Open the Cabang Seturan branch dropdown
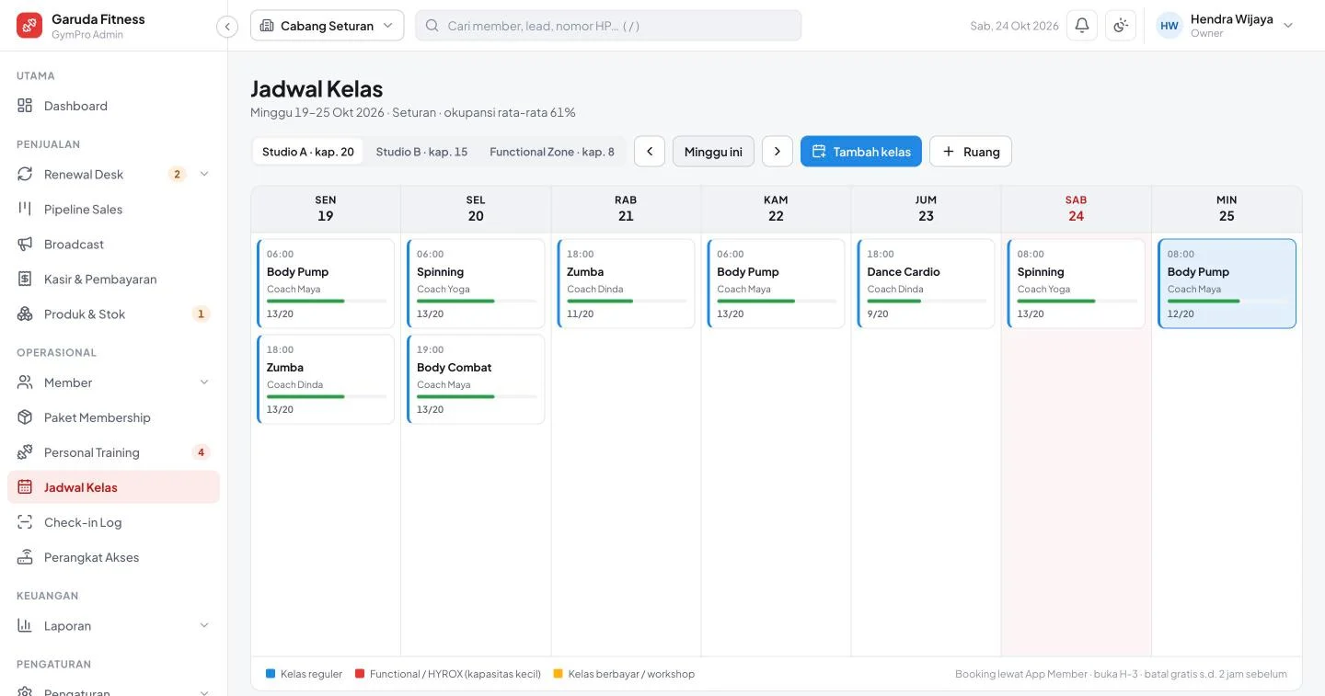 [x=327, y=26]
